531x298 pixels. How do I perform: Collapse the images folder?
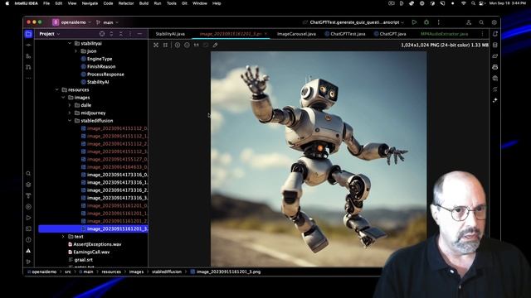(63, 98)
